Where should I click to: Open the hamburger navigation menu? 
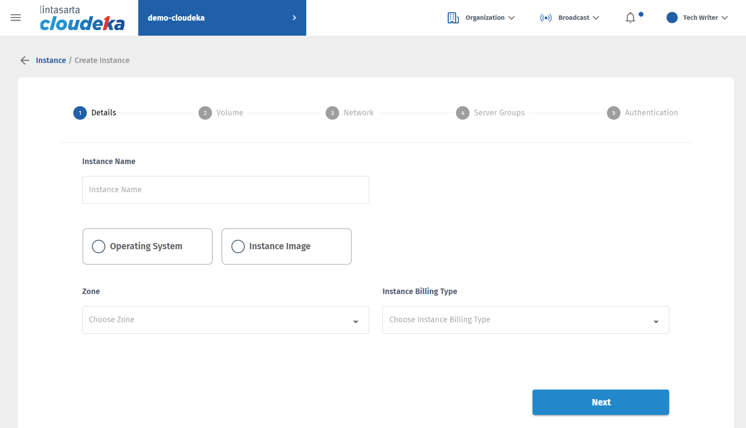click(15, 18)
